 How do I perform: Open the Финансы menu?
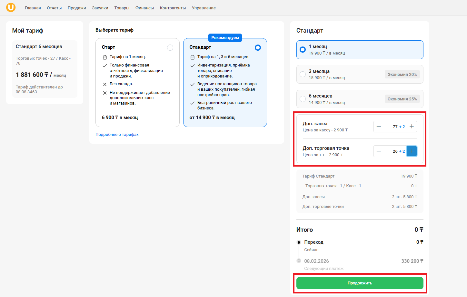click(144, 8)
